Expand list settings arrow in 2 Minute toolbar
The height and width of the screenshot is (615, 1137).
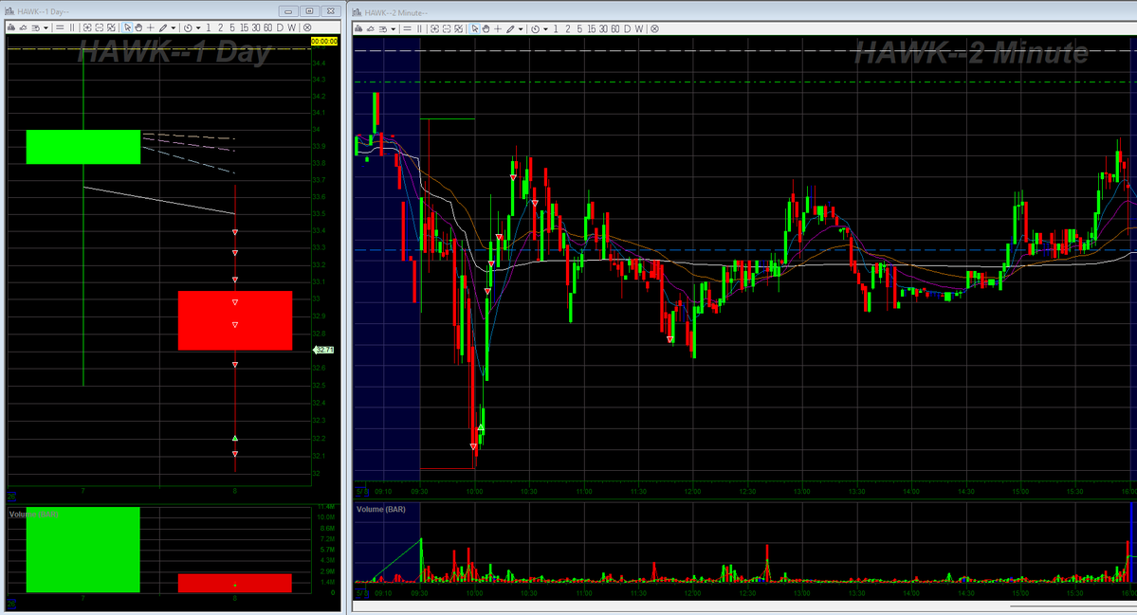click(x=393, y=29)
